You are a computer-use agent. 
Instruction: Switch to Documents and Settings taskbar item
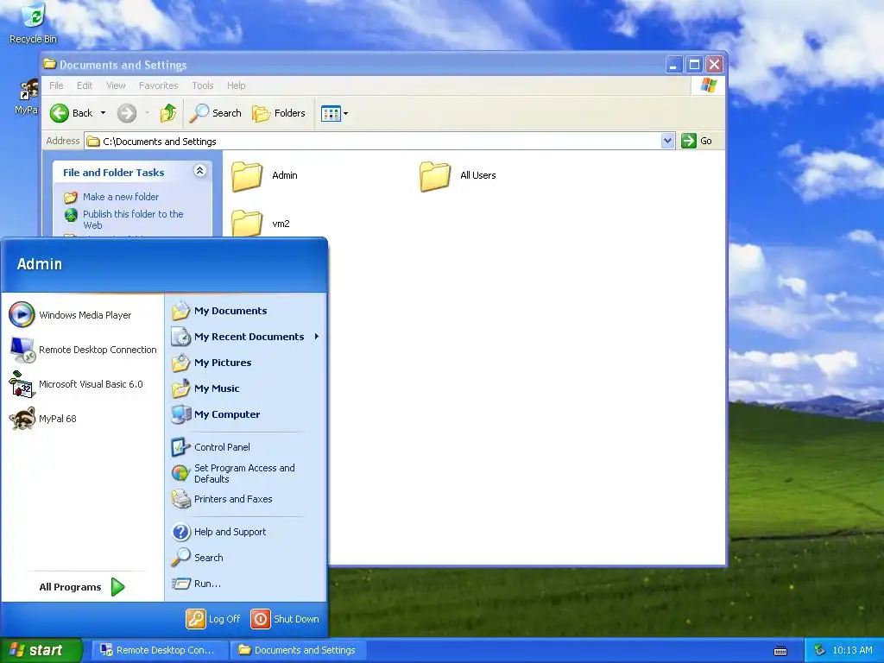[x=299, y=650]
